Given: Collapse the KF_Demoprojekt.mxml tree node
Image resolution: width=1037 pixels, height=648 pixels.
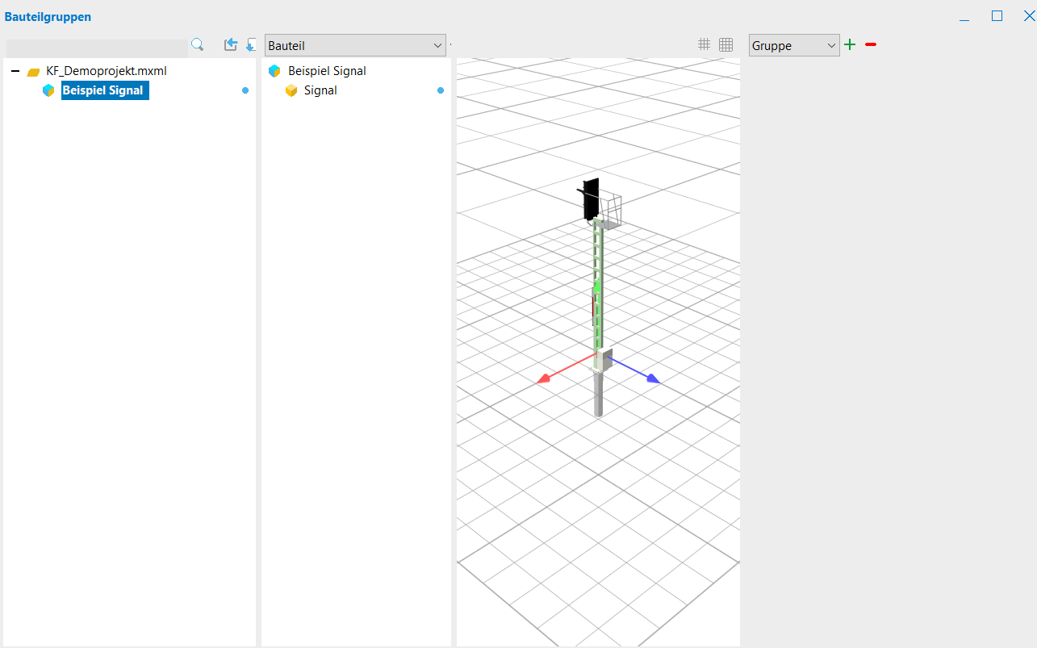Looking at the screenshot, I should pos(15,71).
